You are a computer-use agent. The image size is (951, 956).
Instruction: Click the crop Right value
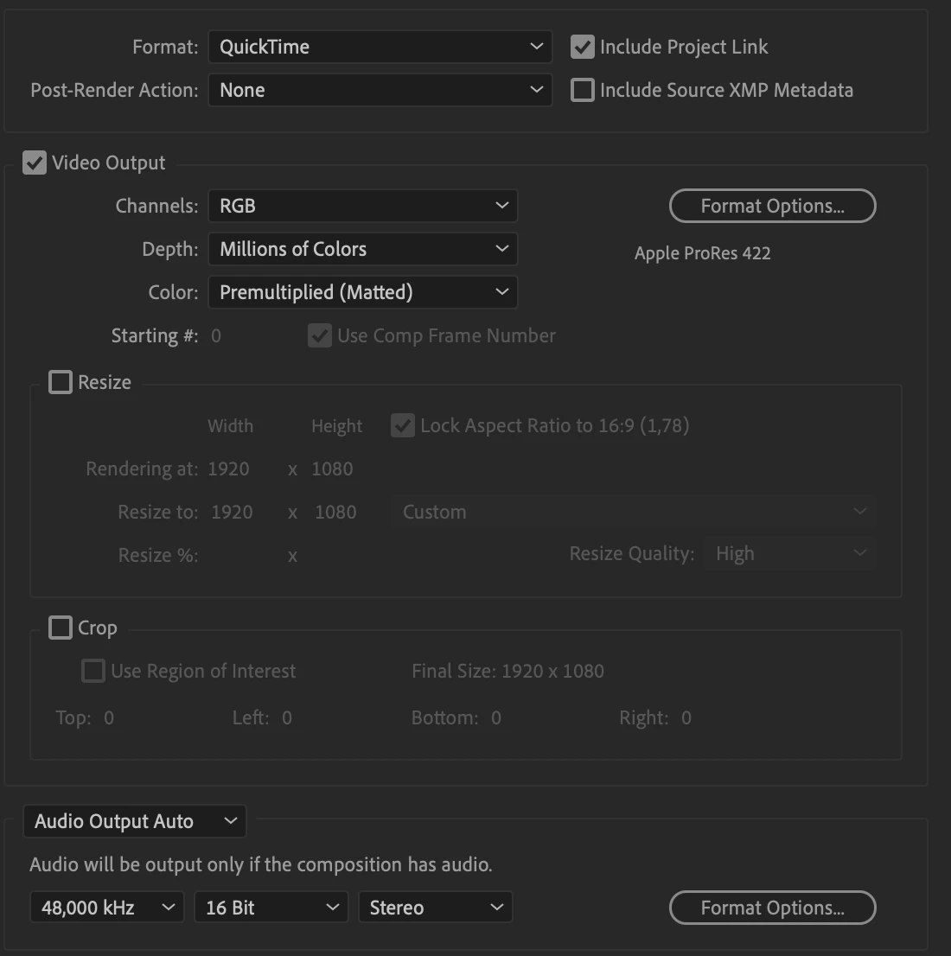686,717
